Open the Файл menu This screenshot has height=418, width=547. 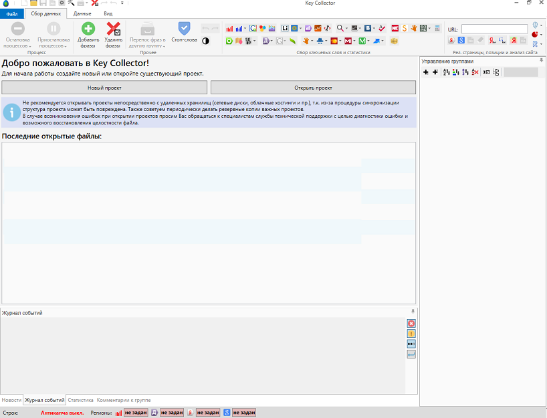pyautogui.click(x=12, y=14)
